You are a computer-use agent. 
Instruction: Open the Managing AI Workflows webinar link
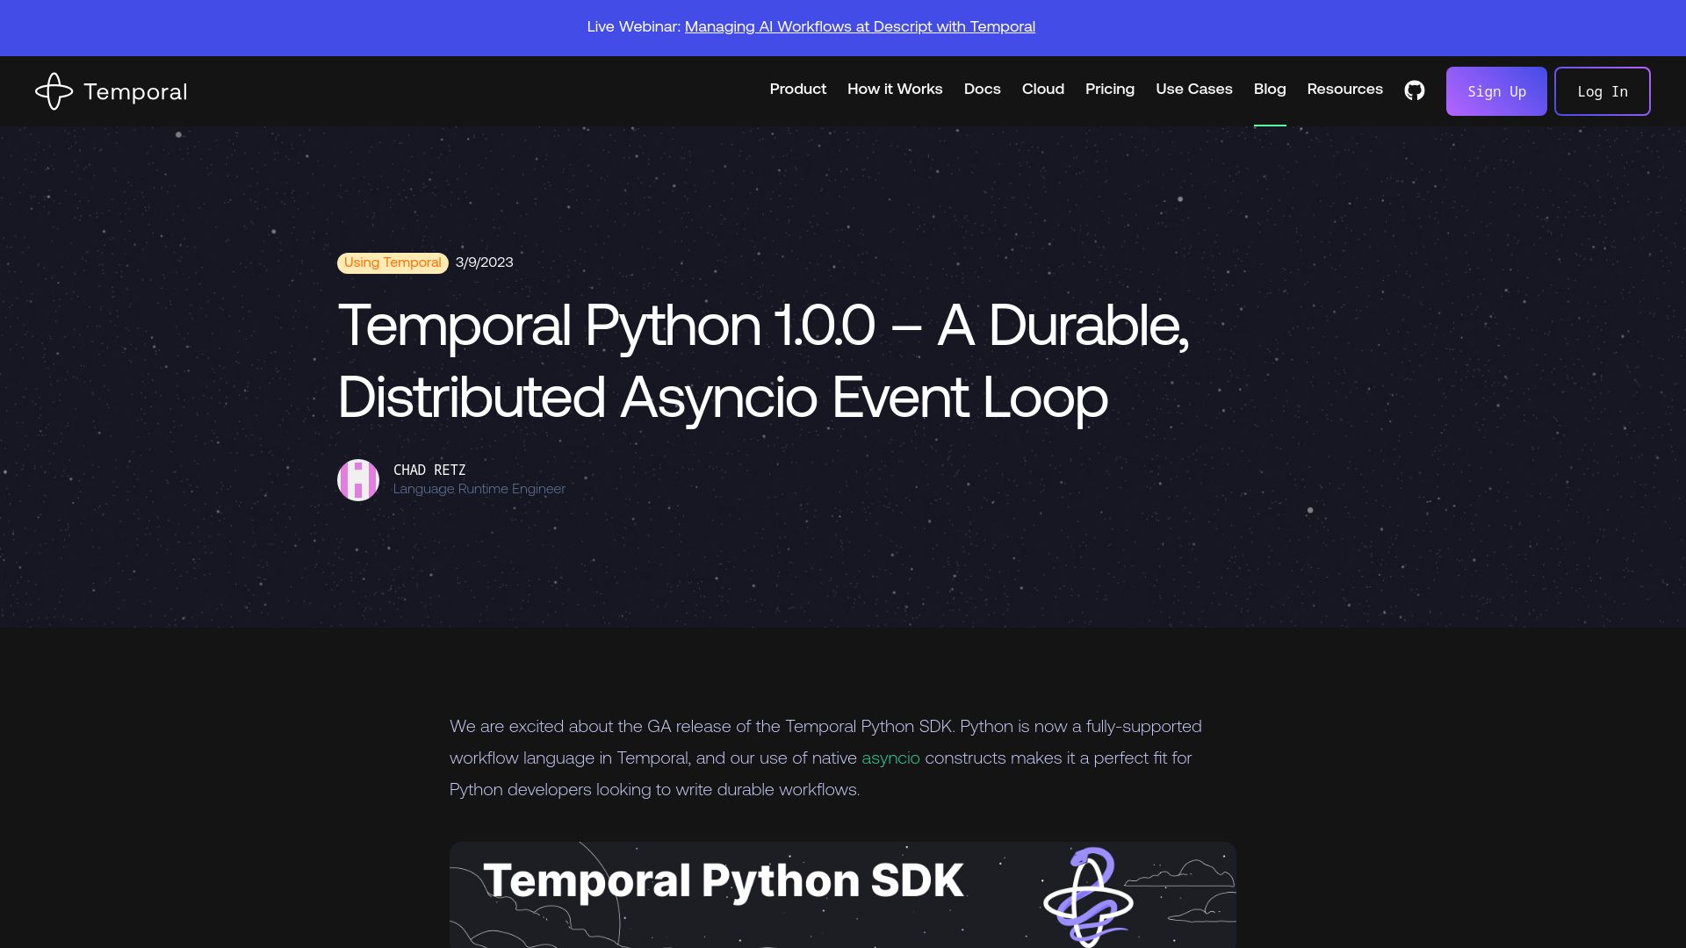point(860,27)
